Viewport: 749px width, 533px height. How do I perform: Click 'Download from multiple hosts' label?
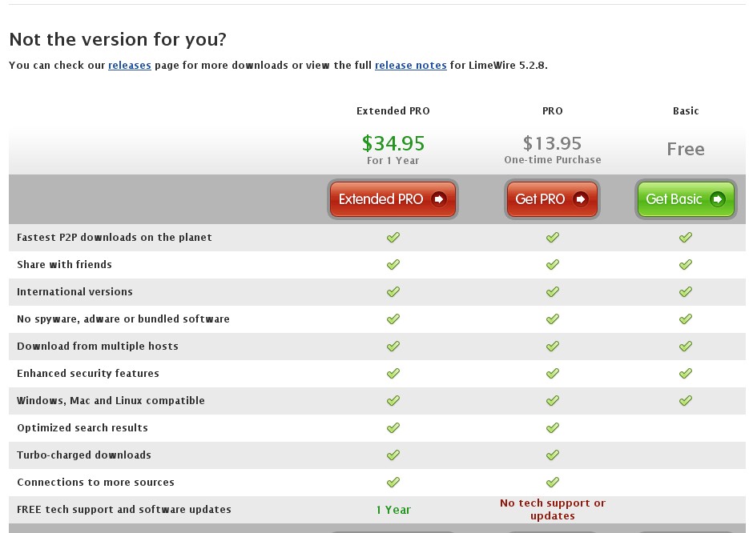[98, 346]
